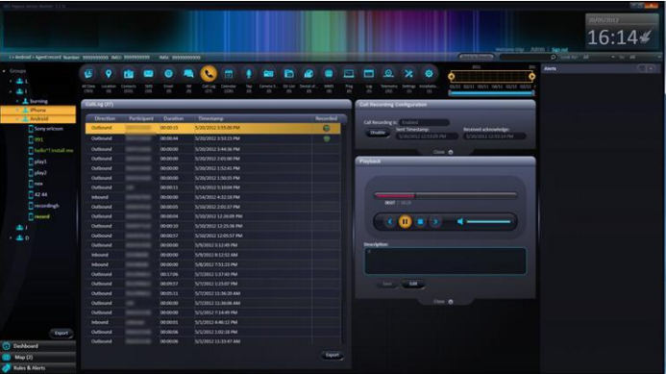Select the 991 device
666x374 pixels.
click(38, 139)
